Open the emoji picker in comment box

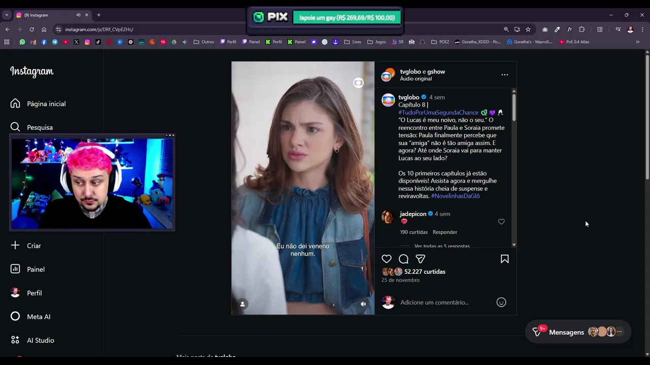point(501,302)
